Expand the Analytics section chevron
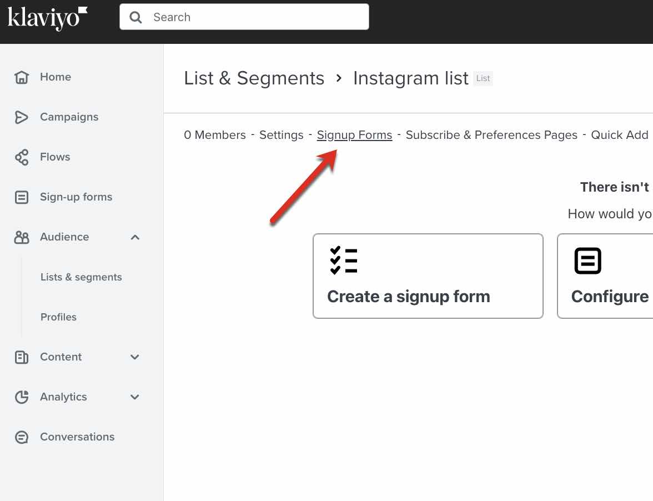Viewport: 653px width, 501px height. pyautogui.click(x=135, y=397)
